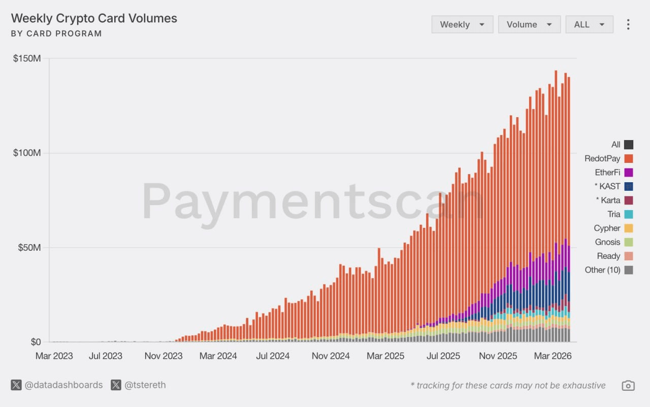Open the three-dot options menu
Image resolution: width=650 pixels, height=407 pixels.
tap(628, 24)
